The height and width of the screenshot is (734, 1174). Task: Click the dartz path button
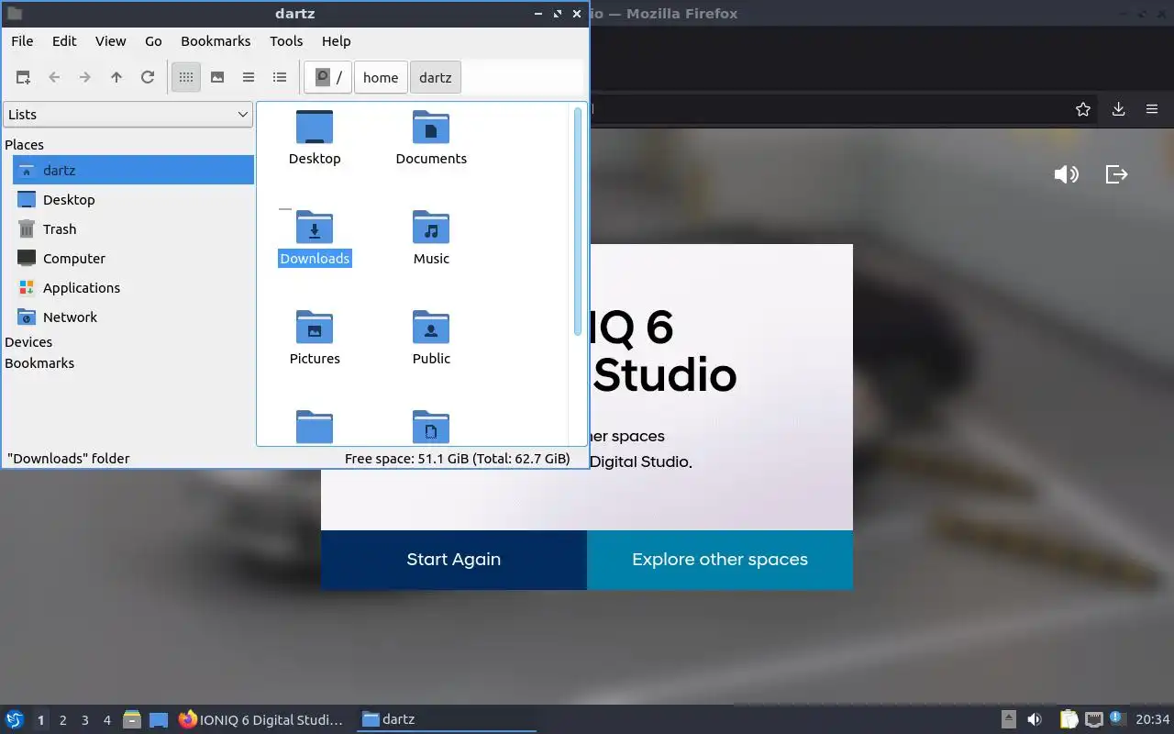click(436, 78)
